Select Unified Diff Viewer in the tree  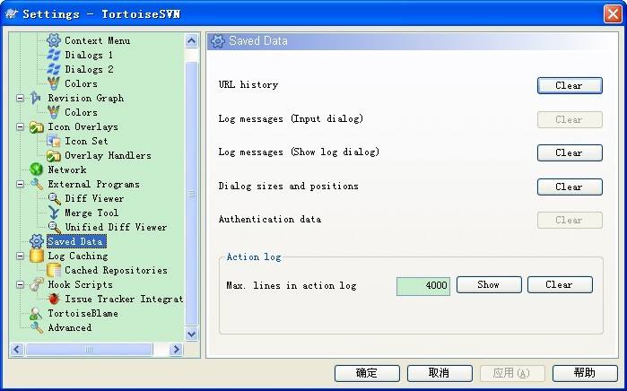point(116,228)
